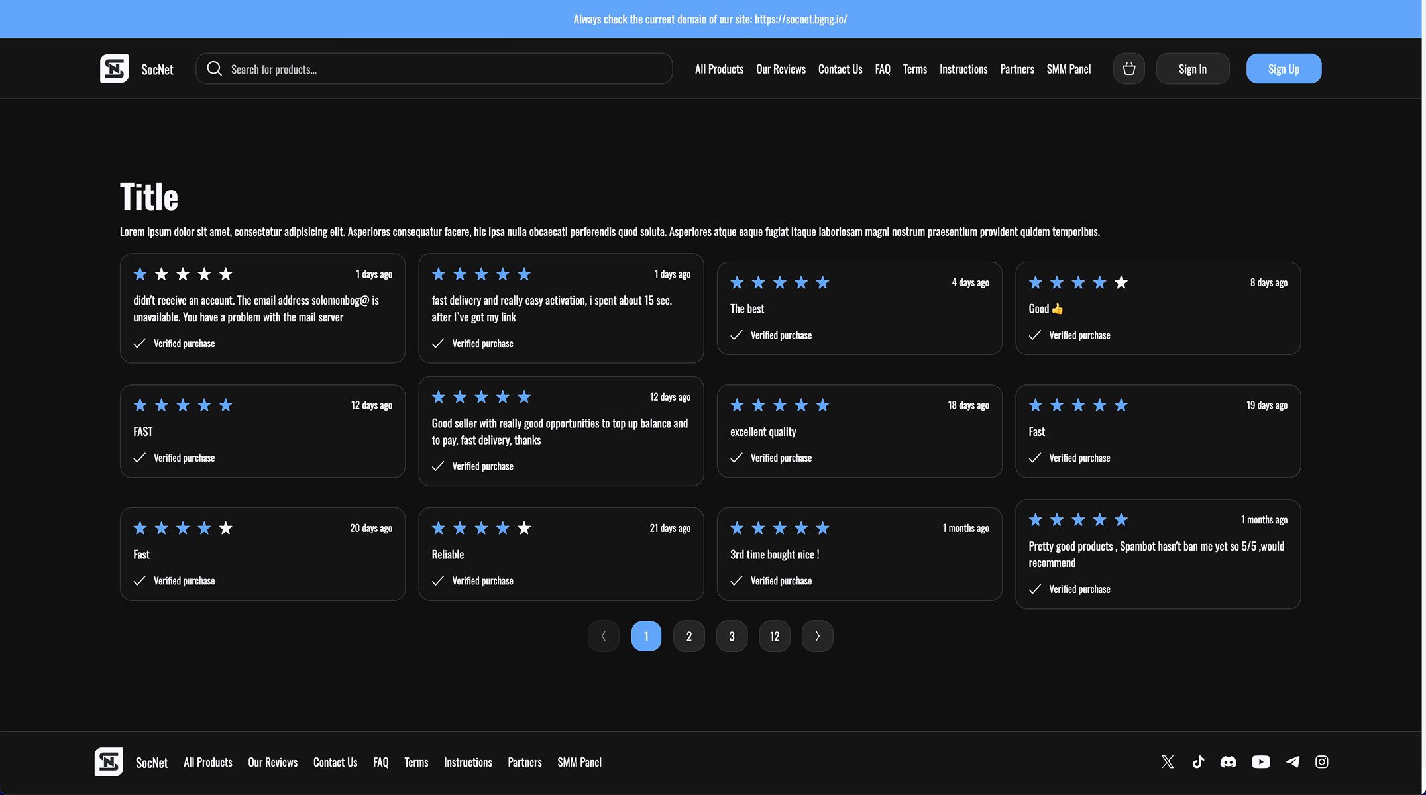Open Partners in the header menu

1017,69
